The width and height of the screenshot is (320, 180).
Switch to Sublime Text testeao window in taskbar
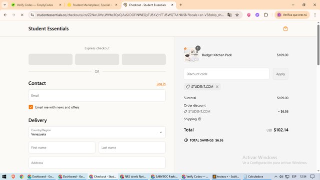pyautogui.click(x=226, y=177)
